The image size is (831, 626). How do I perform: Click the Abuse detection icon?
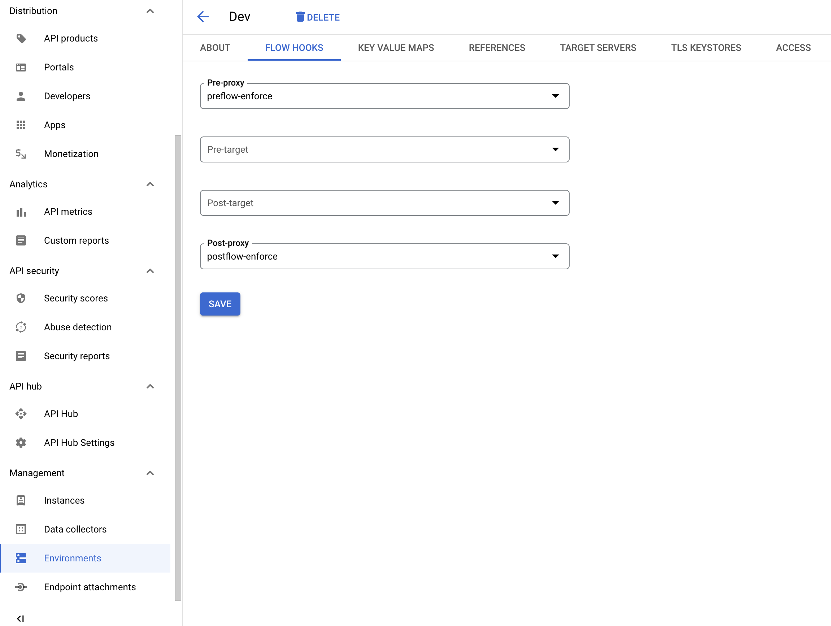point(21,327)
